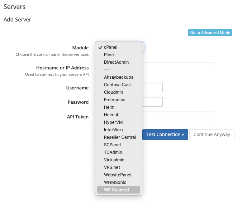Select WHMSonic in the dropdown
This screenshot has height=205, width=247.
[118, 182]
